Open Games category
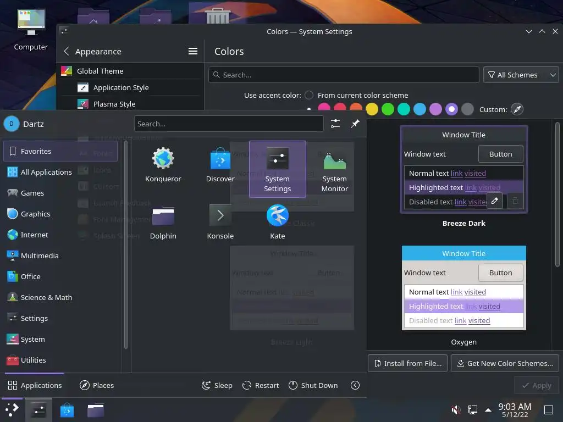 pyautogui.click(x=60, y=193)
